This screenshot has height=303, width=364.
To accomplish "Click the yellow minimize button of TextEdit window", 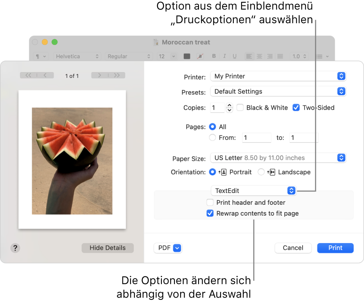I will pos(45,42).
